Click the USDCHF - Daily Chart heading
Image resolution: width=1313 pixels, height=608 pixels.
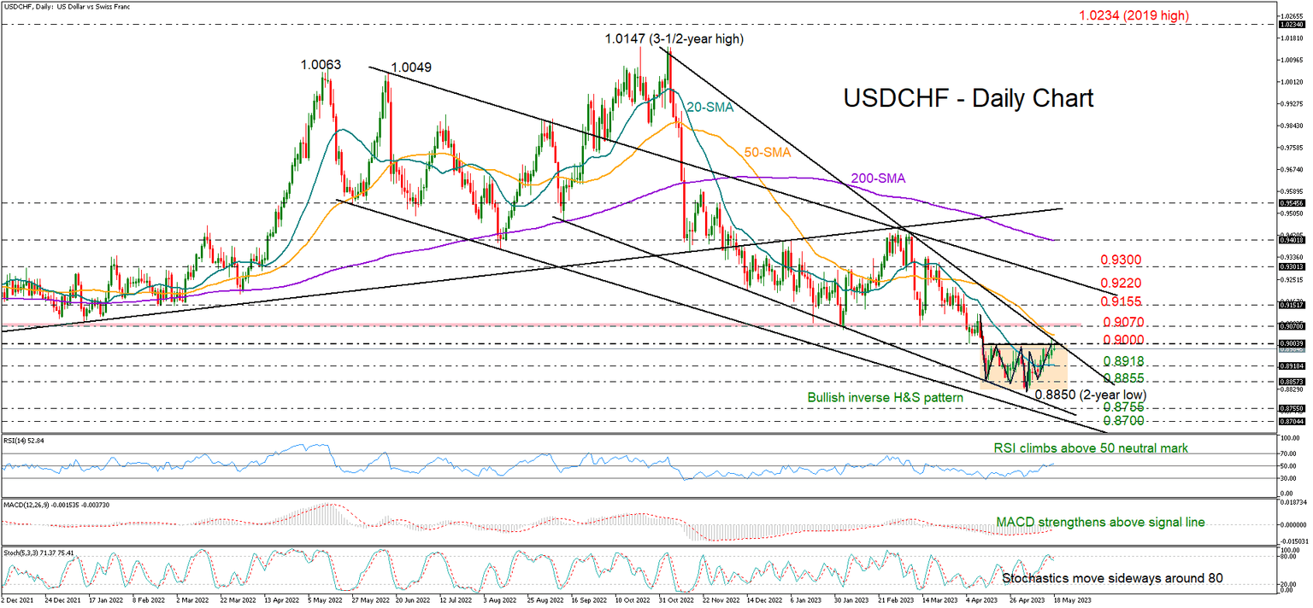pyautogui.click(x=967, y=99)
